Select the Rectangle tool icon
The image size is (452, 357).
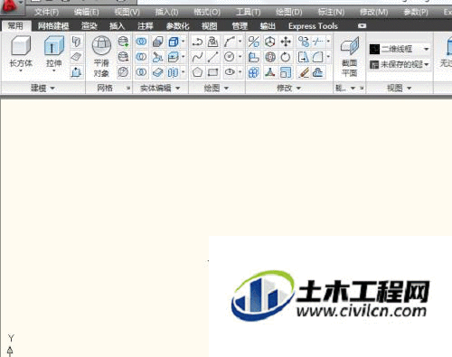point(213,72)
